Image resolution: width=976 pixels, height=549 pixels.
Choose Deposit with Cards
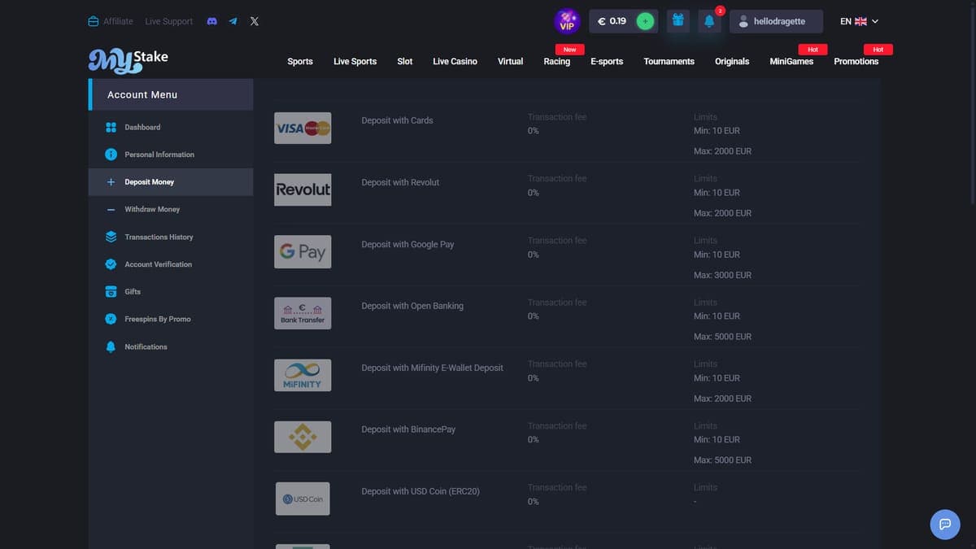tap(397, 120)
